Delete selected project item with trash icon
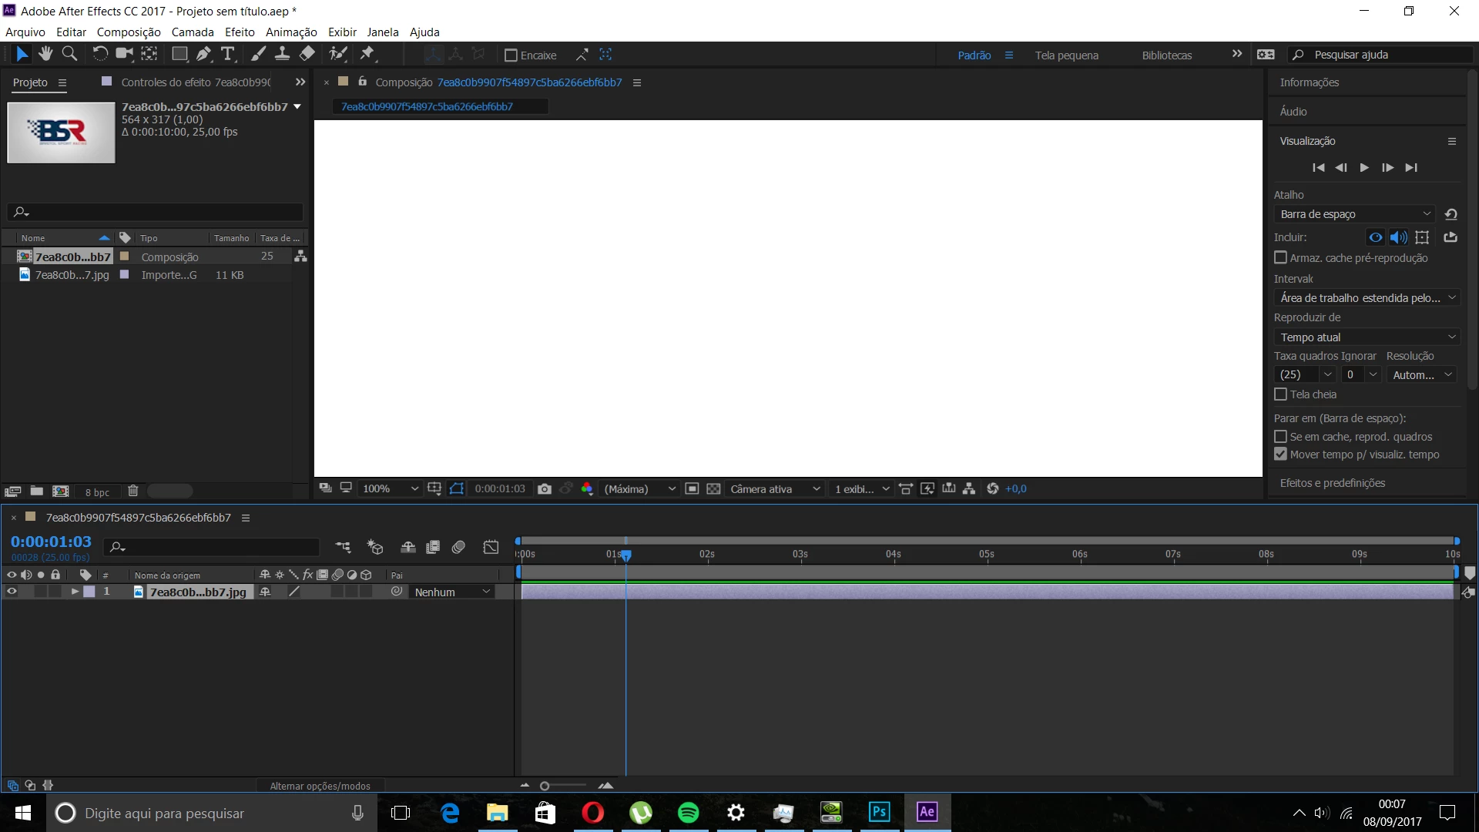Screen dimensions: 1479x832 [x=132, y=491]
